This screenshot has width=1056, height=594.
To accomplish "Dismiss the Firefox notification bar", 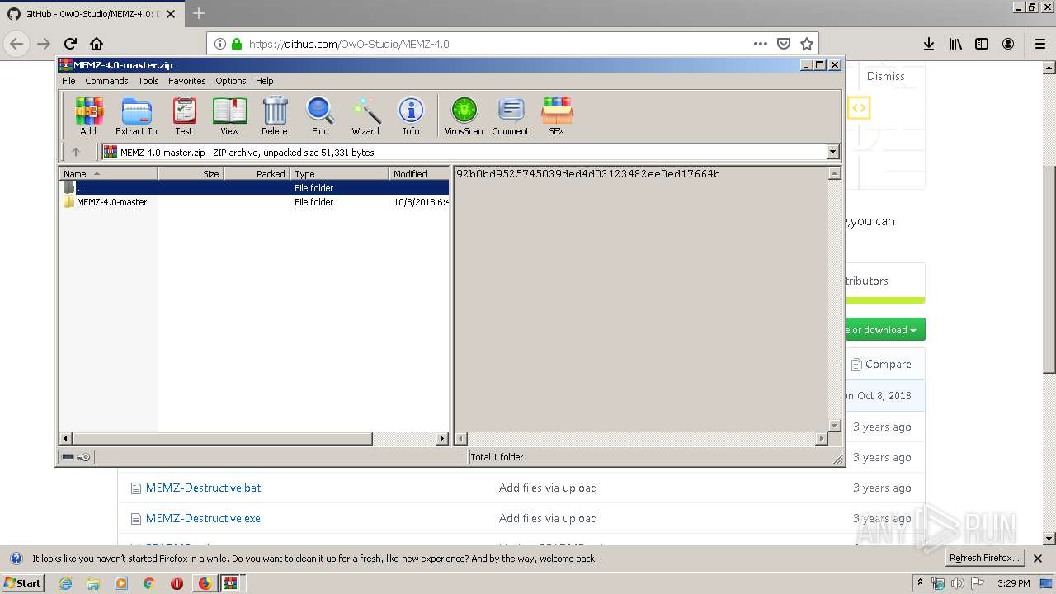I will [1038, 559].
